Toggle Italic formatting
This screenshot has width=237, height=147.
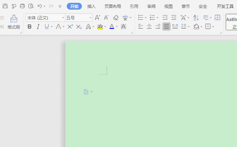(38, 27)
